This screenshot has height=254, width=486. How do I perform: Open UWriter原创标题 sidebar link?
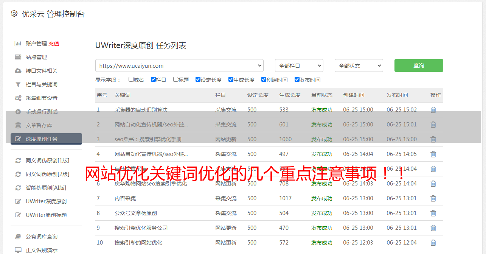click(x=46, y=215)
